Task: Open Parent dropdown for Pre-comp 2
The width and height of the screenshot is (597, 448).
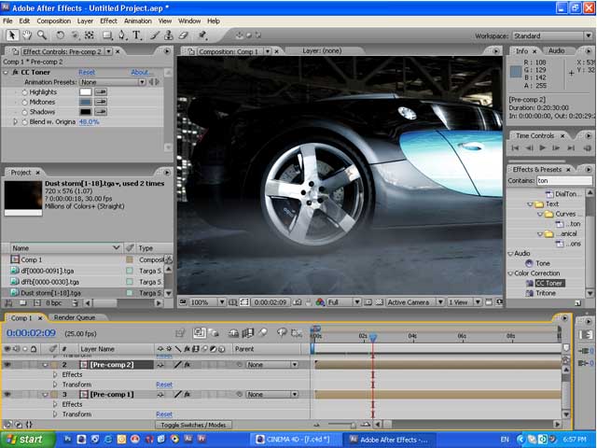Action: 271,365
